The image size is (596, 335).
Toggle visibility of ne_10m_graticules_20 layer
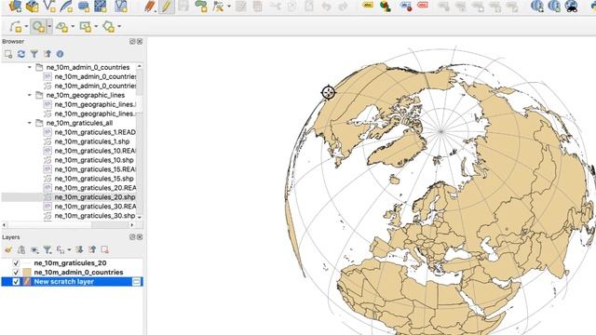[x=16, y=262]
